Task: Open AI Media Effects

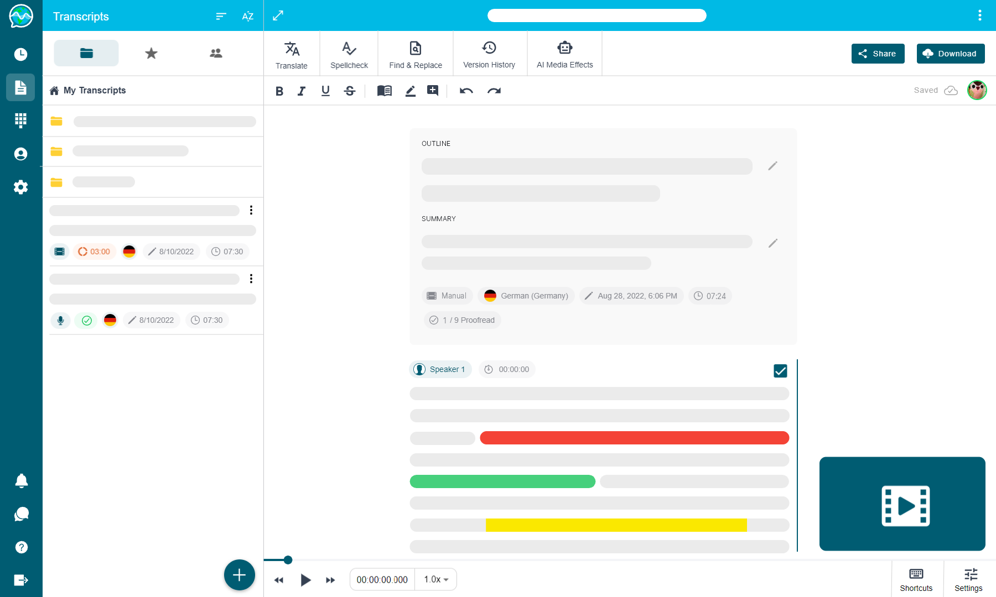Action: pyautogui.click(x=564, y=54)
